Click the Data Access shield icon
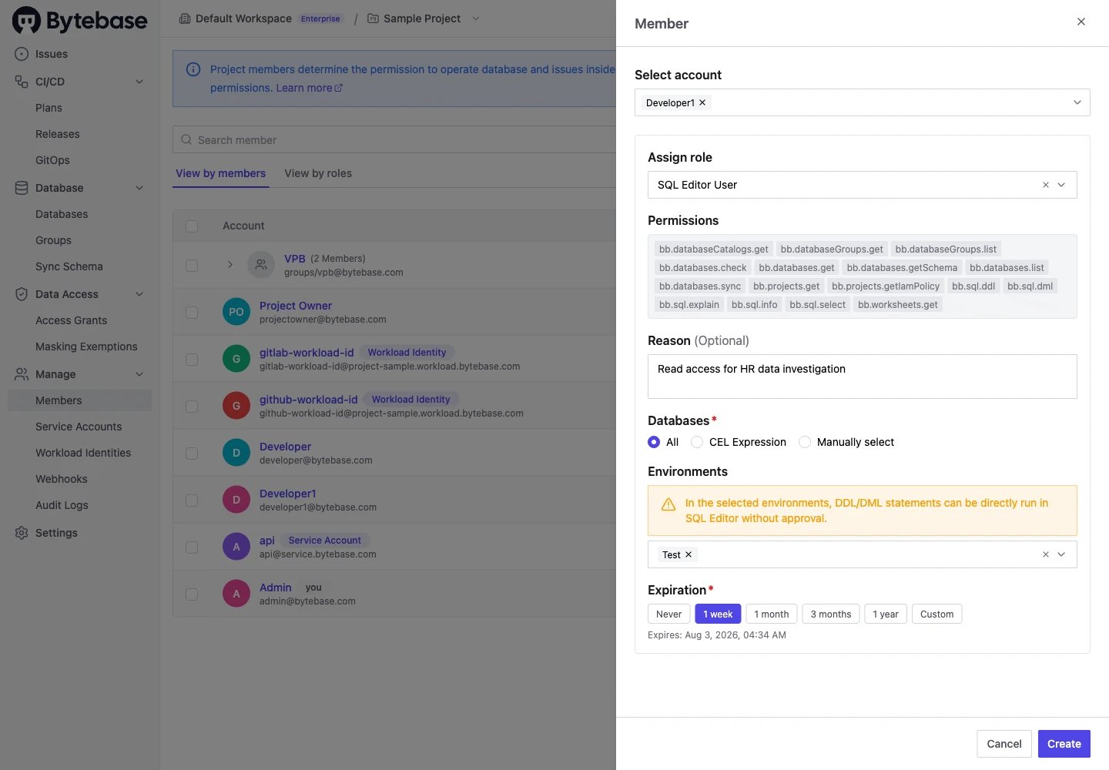 (x=22, y=294)
